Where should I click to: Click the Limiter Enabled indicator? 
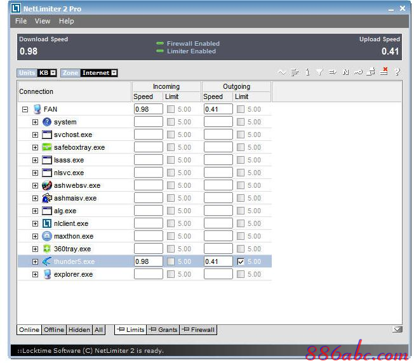pos(186,51)
